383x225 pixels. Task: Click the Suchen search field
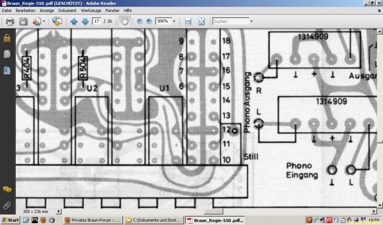click(x=231, y=21)
